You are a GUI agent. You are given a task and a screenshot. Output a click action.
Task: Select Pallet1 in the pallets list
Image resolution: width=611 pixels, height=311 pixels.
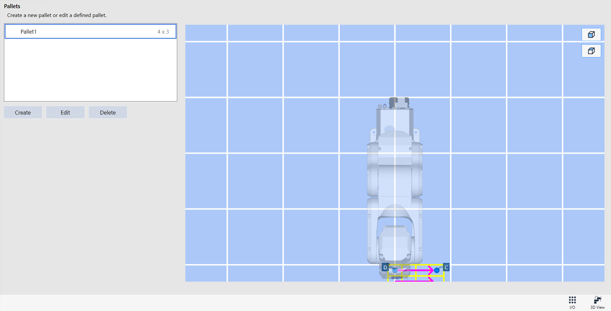pyautogui.click(x=91, y=32)
